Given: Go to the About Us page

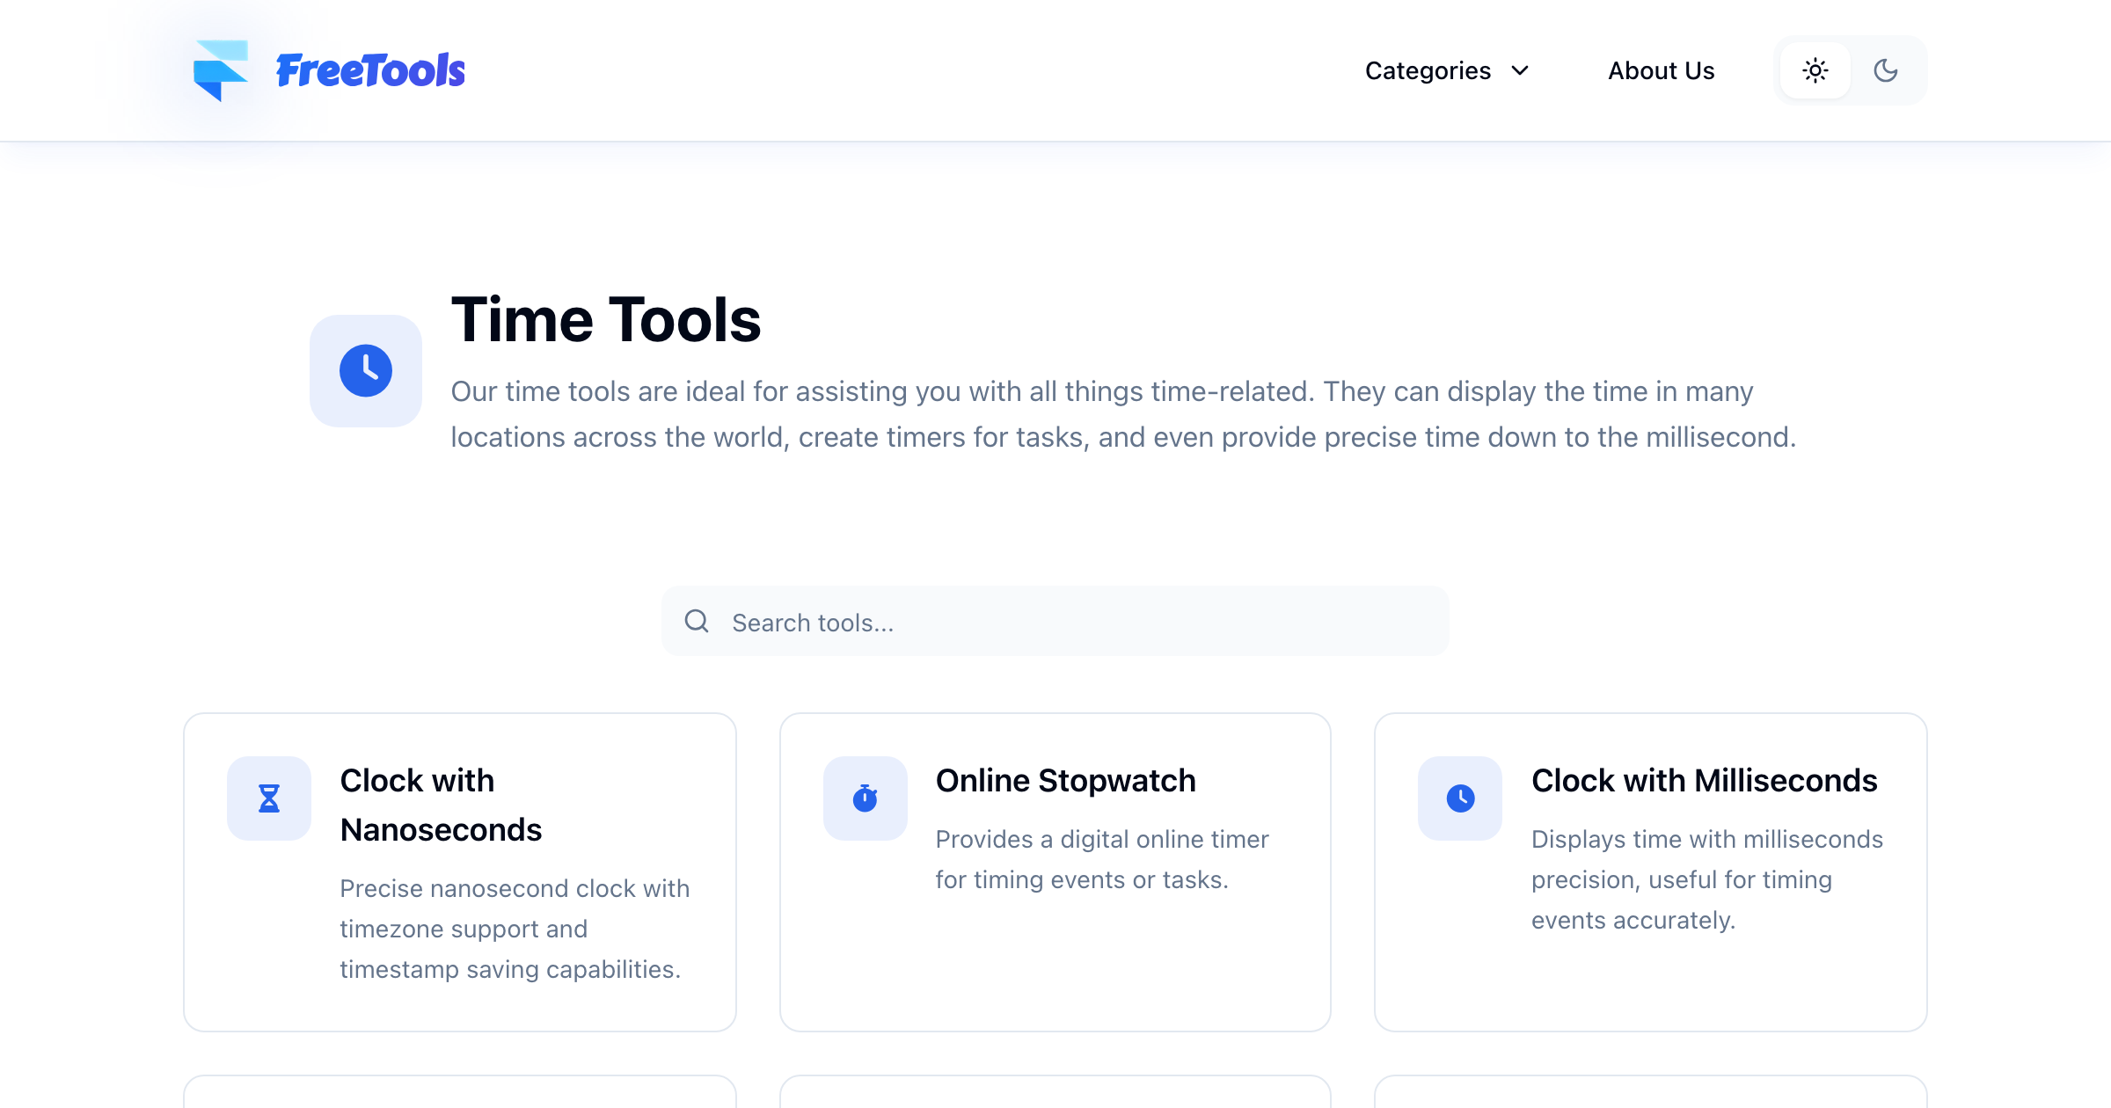Looking at the screenshot, I should [x=1661, y=70].
